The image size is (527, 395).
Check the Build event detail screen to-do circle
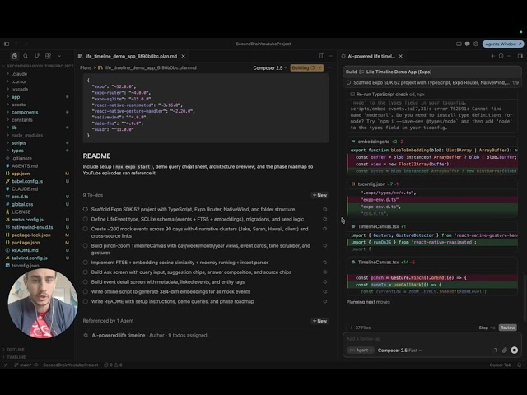(86, 281)
